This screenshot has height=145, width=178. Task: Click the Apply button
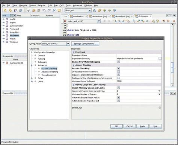pyautogui.click(x=142, y=126)
